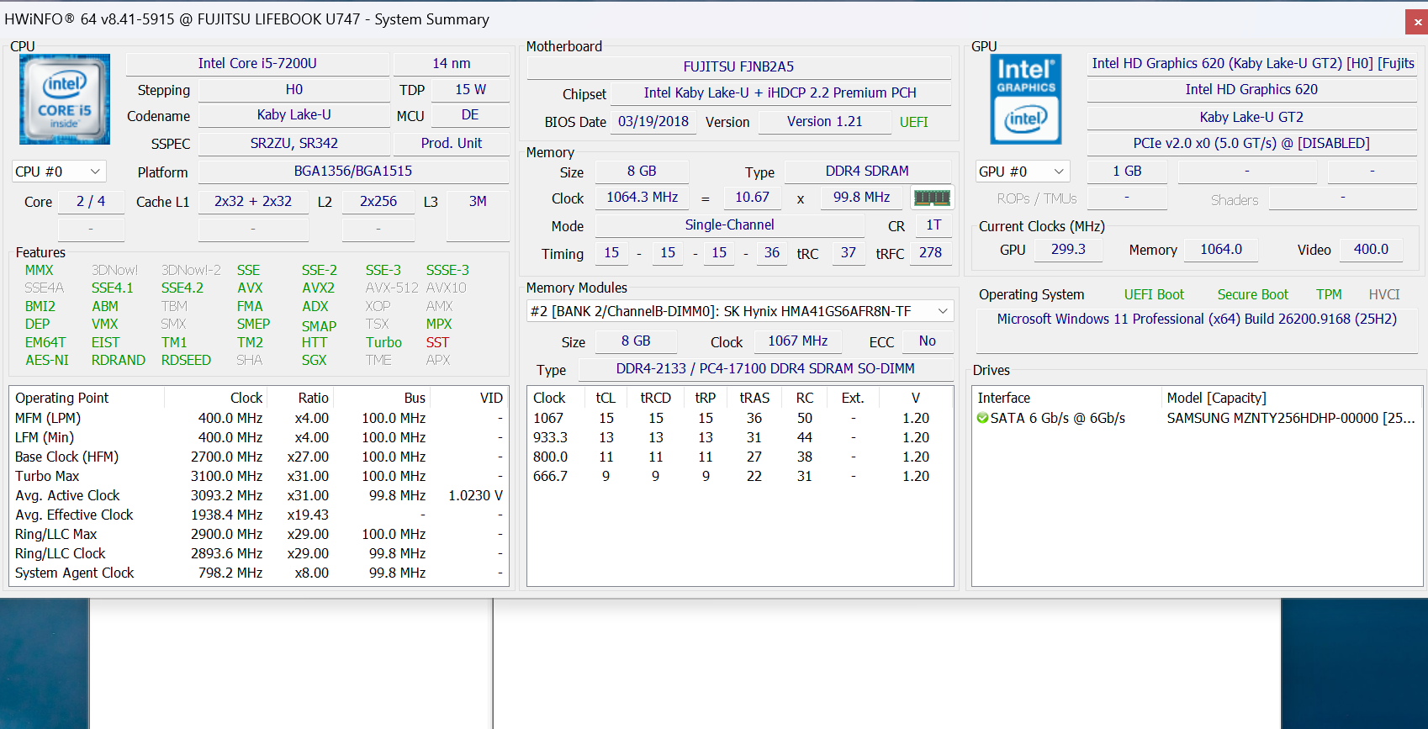Click the Intel Graphics logo

1026,99
